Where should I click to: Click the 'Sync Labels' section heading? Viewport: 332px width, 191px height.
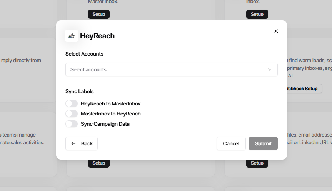(x=80, y=92)
